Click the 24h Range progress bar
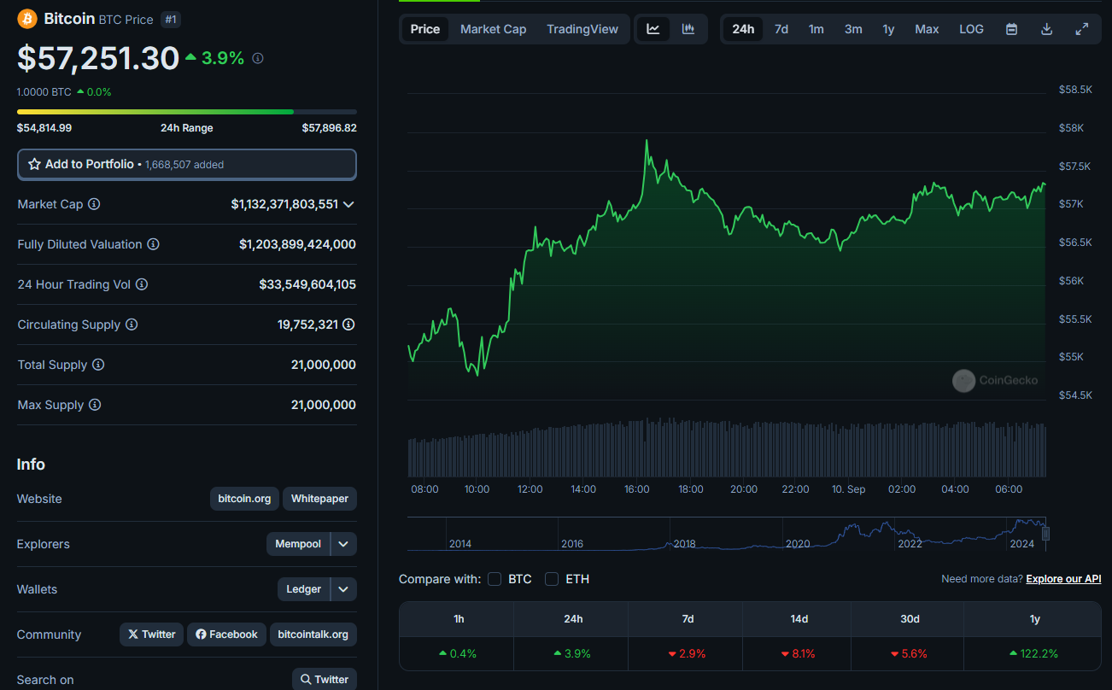Screen dimensions: 1112x690 (x=187, y=112)
